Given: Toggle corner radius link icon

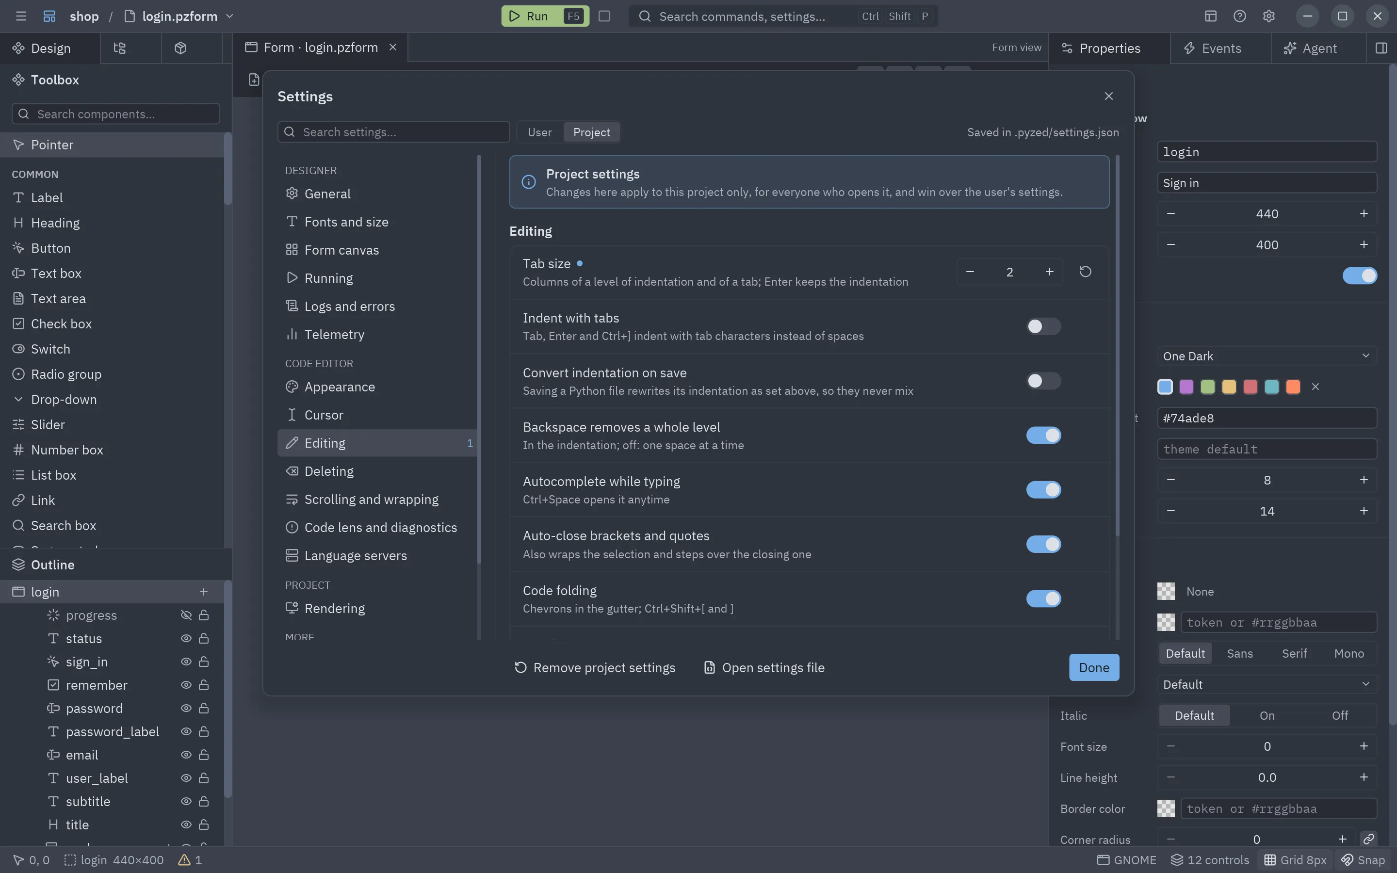Looking at the screenshot, I should click(1368, 839).
